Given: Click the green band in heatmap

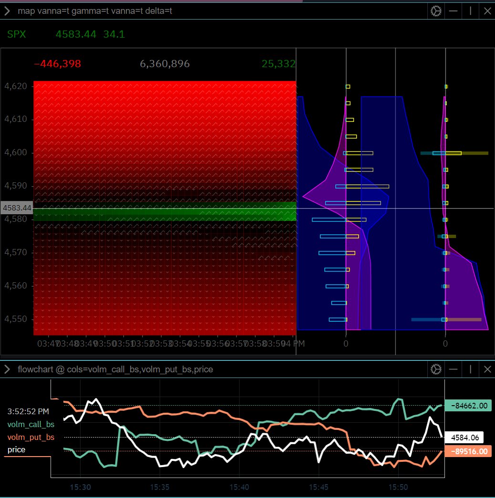Looking at the screenshot, I should (x=165, y=211).
